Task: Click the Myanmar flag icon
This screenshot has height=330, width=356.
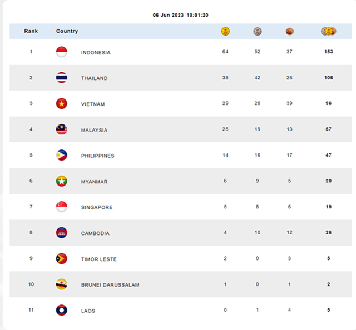Action: tap(62, 181)
